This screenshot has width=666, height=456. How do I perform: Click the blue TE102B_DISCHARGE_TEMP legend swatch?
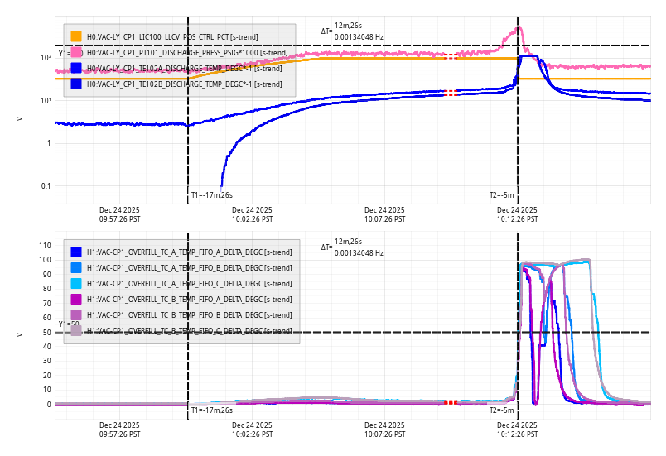coord(76,84)
